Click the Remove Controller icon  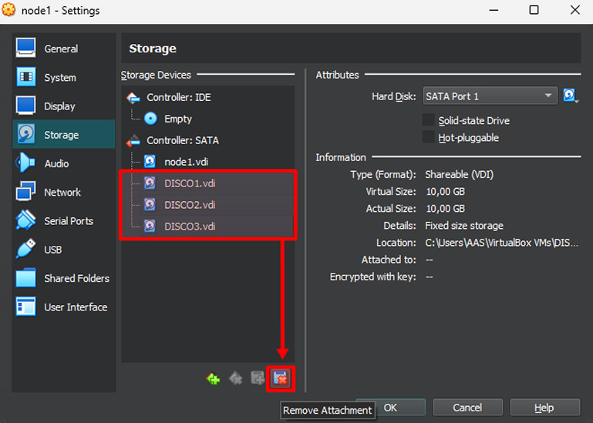[x=236, y=378]
